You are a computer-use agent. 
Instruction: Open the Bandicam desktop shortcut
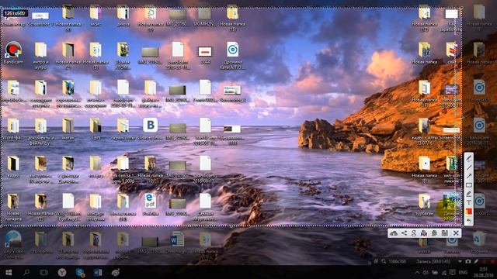tap(13, 53)
